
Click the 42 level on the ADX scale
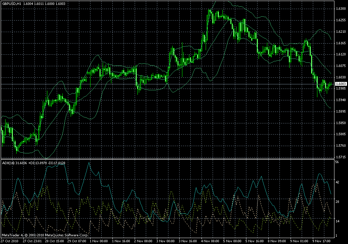[337, 182]
